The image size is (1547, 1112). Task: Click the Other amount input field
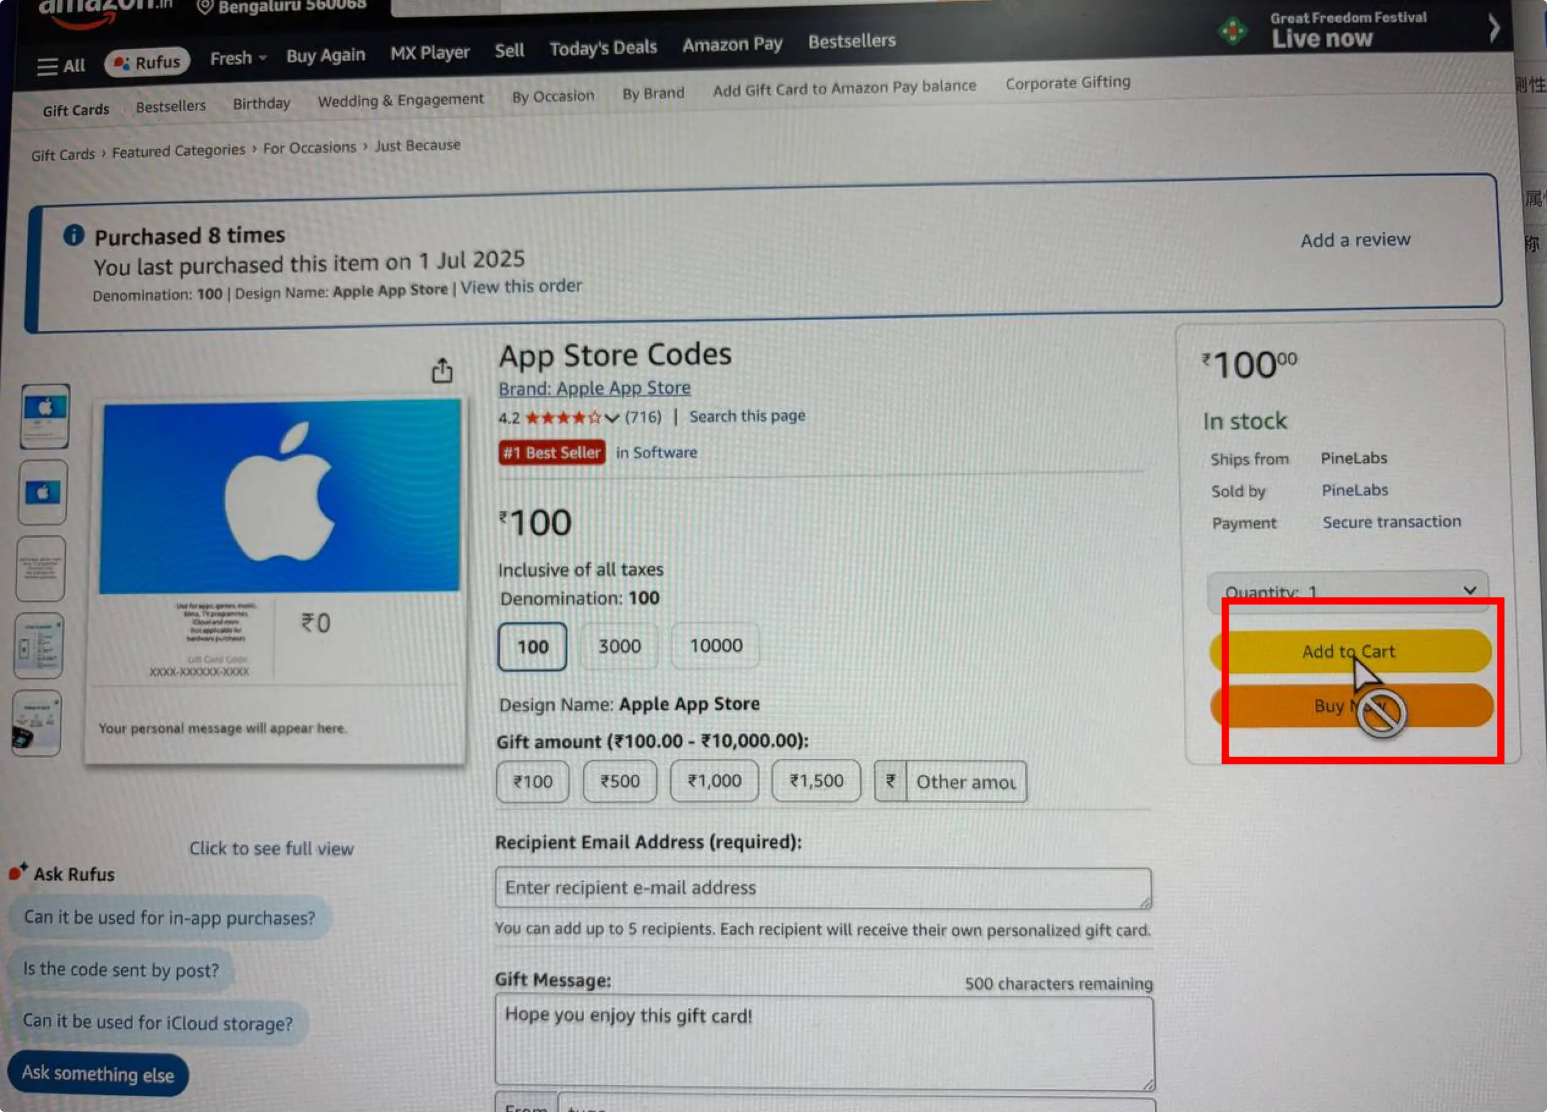coord(966,782)
